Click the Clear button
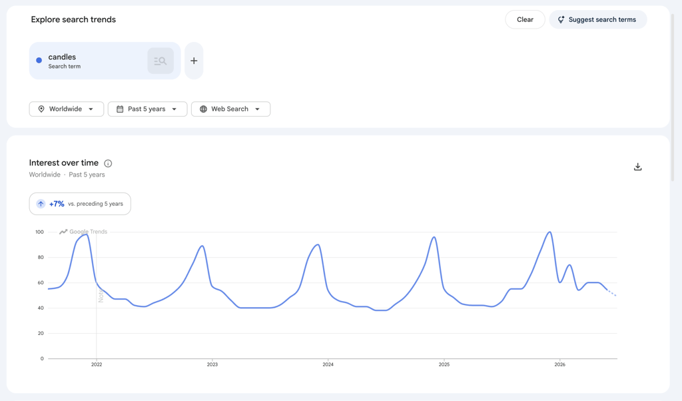This screenshot has width=682, height=401. pyautogui.click(x=525, y=19)
